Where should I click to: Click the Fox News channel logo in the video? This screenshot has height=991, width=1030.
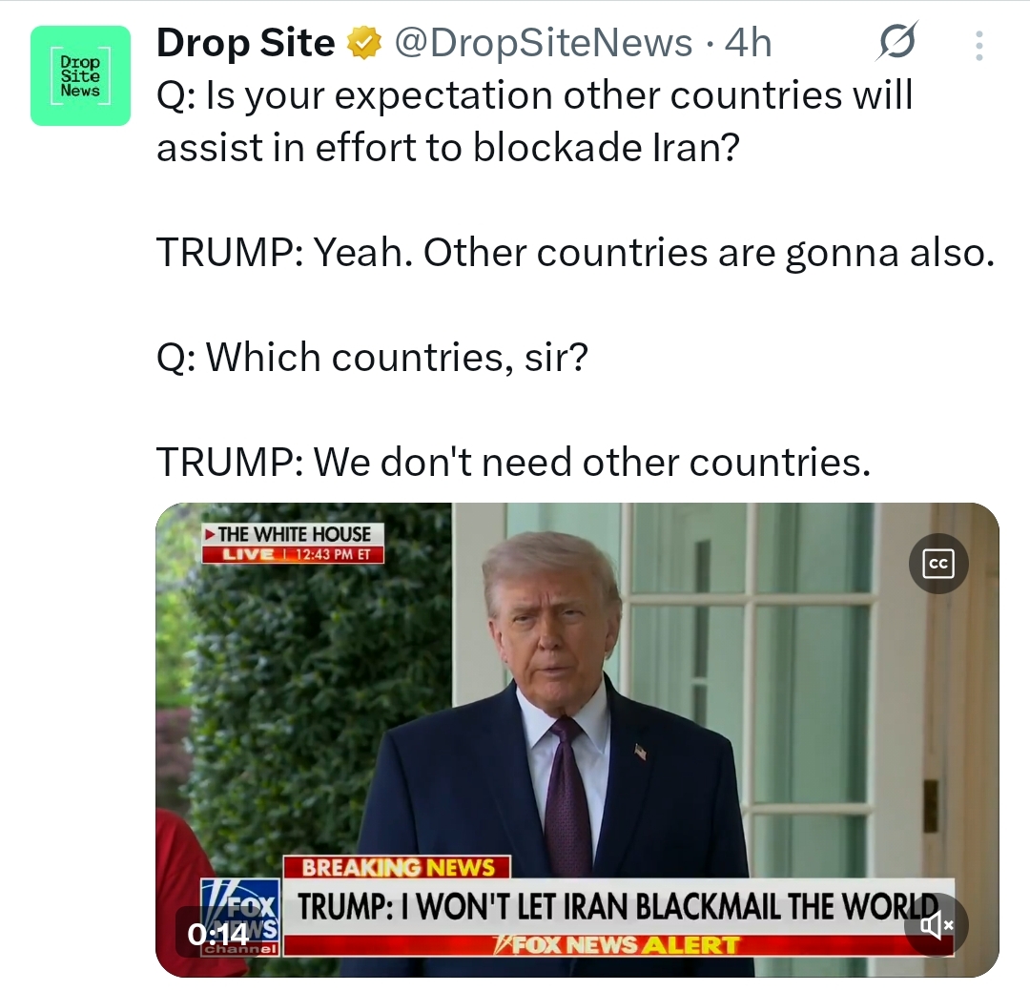click(240, 918)
